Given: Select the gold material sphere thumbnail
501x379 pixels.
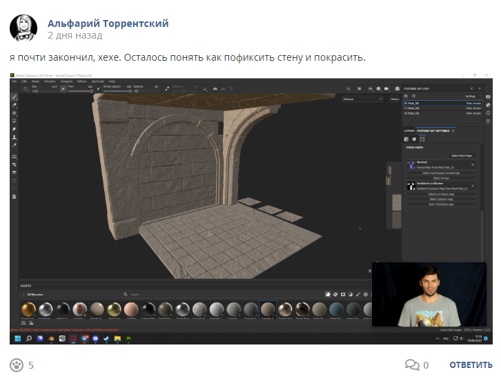Looking at the screenshot, I should tap(28, 309).
